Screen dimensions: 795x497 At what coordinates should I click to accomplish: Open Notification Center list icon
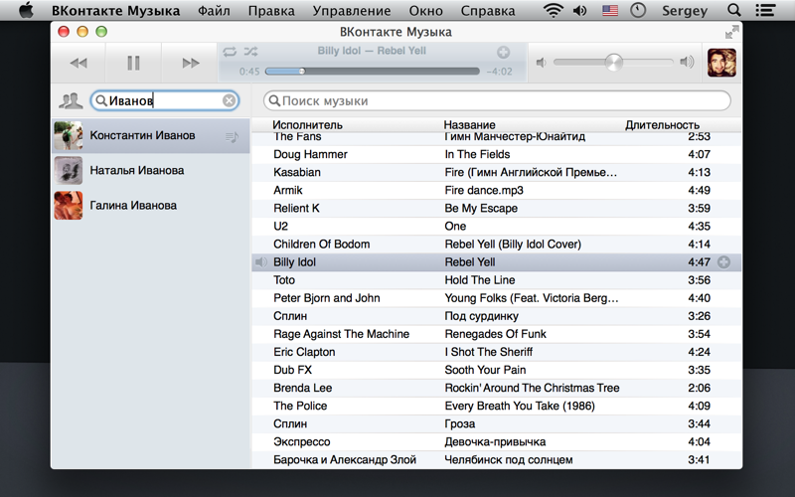[765, 10]
